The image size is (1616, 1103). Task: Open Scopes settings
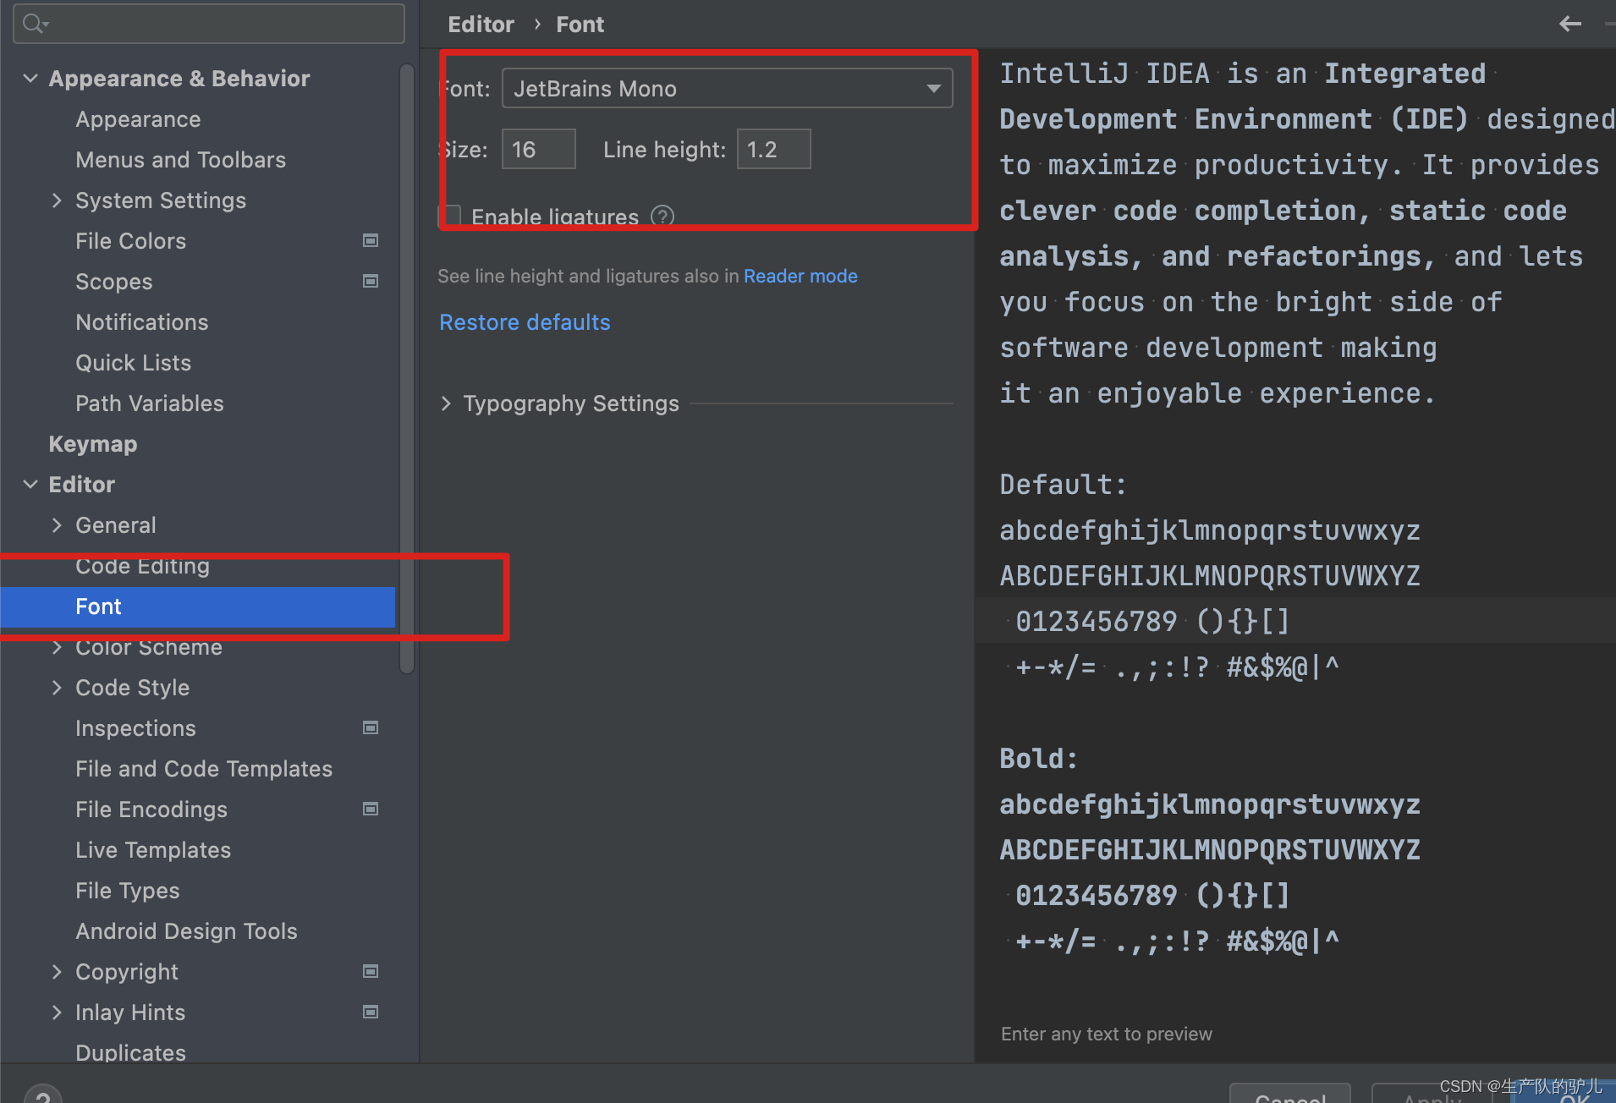114,282
